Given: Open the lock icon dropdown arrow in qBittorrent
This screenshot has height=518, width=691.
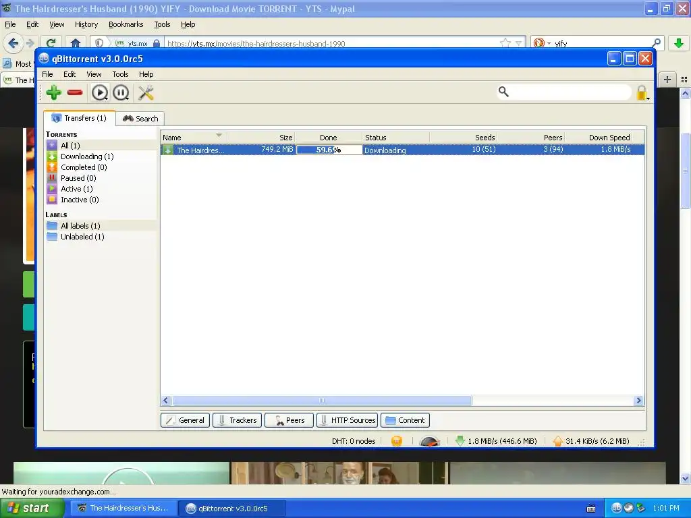Looking at the screenshot, I should point(648,98).
